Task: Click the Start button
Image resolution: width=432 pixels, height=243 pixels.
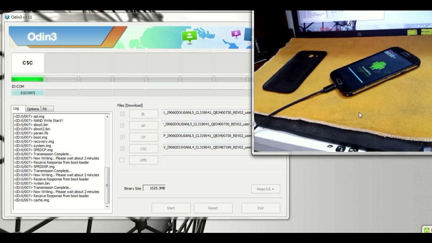Action: 171,208
